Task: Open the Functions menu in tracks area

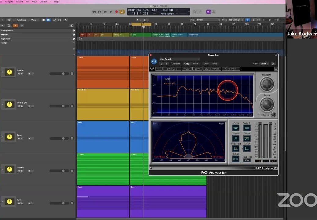Action: coord(22,20)
